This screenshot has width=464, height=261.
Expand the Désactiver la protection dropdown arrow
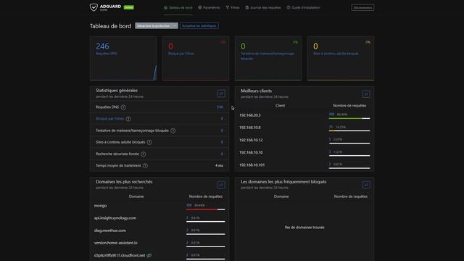pyautogui.click(x=175, y=26)
